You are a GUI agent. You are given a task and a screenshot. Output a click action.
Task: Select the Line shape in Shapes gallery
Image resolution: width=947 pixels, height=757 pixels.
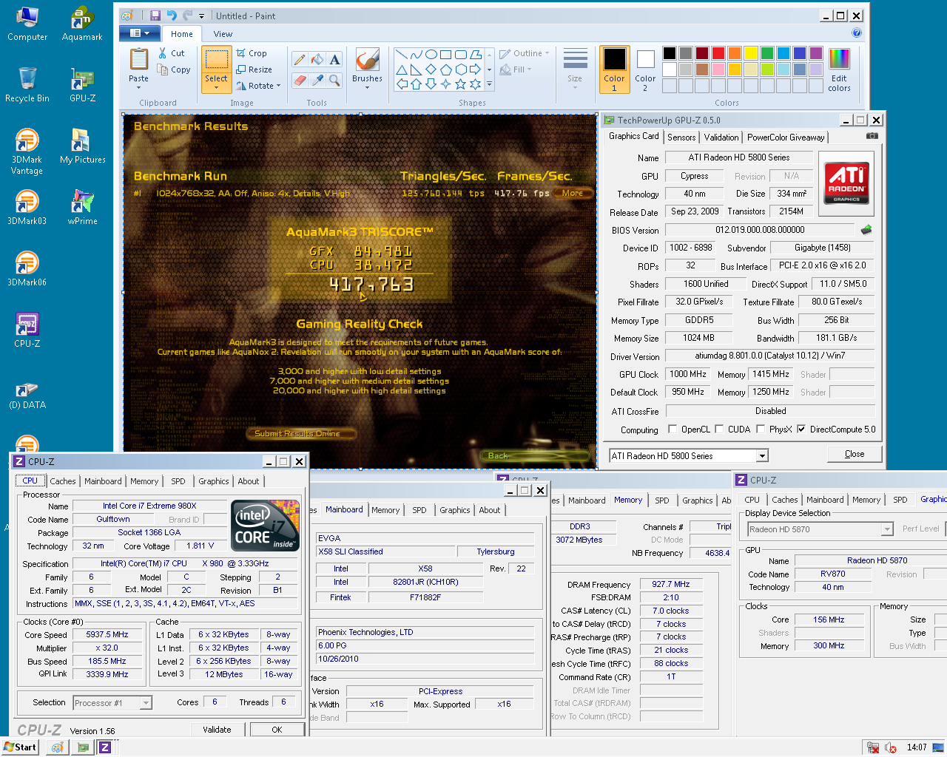[401, 54]
